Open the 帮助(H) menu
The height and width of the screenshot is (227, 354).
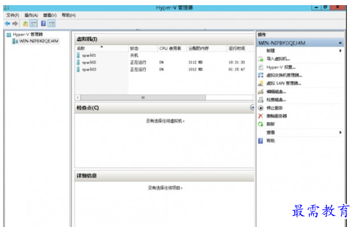point(69,15)
